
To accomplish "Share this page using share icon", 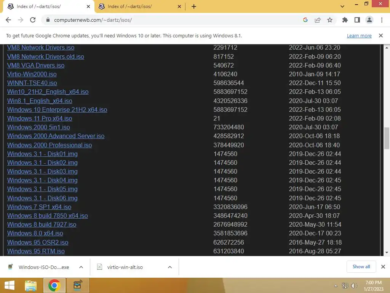I will (x=318, y=20).
